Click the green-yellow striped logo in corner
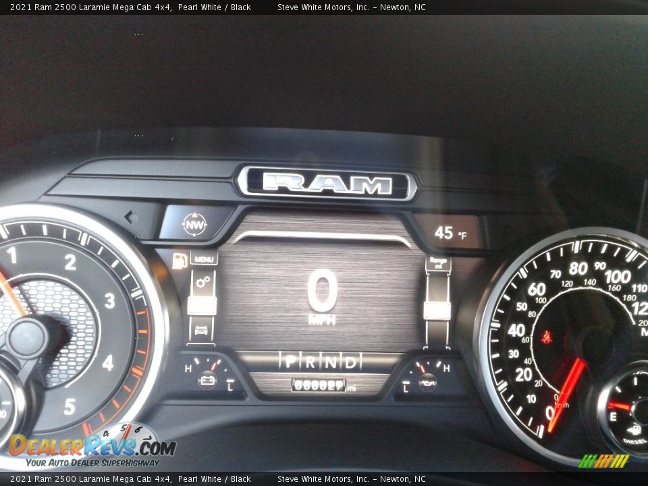Image resolution: width=648 pixels, height=486 pixels. click(603, 461)
